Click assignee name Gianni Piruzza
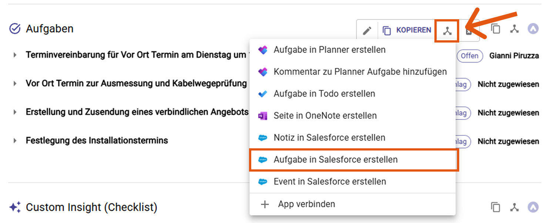This screenshot has height=223, width=548. 514,56
